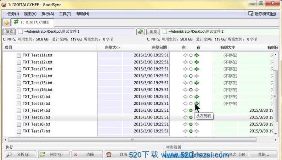
Task: Set left-to-right green arrow for TXT_Test (12).txt
Action: 197,62
